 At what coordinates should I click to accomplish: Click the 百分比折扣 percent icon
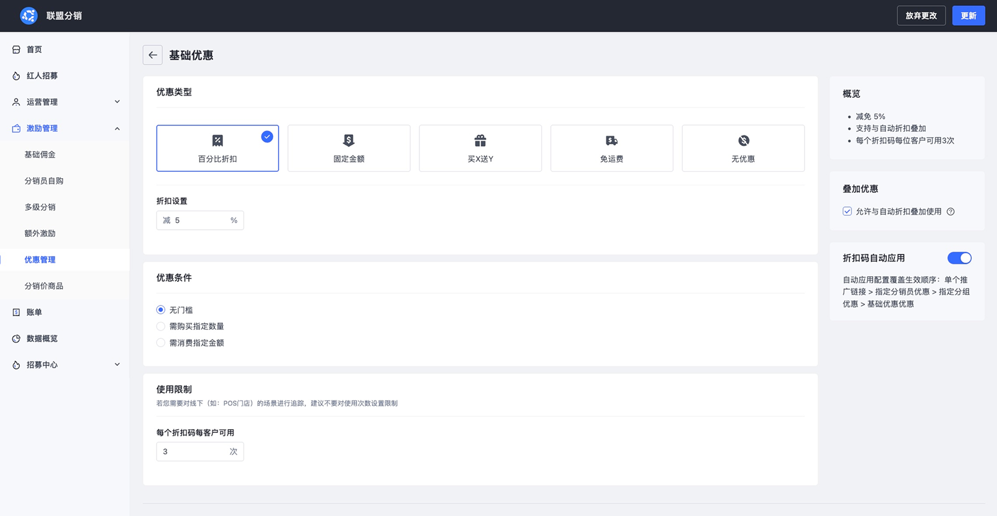pyautogui.click(x=218, y=141)
